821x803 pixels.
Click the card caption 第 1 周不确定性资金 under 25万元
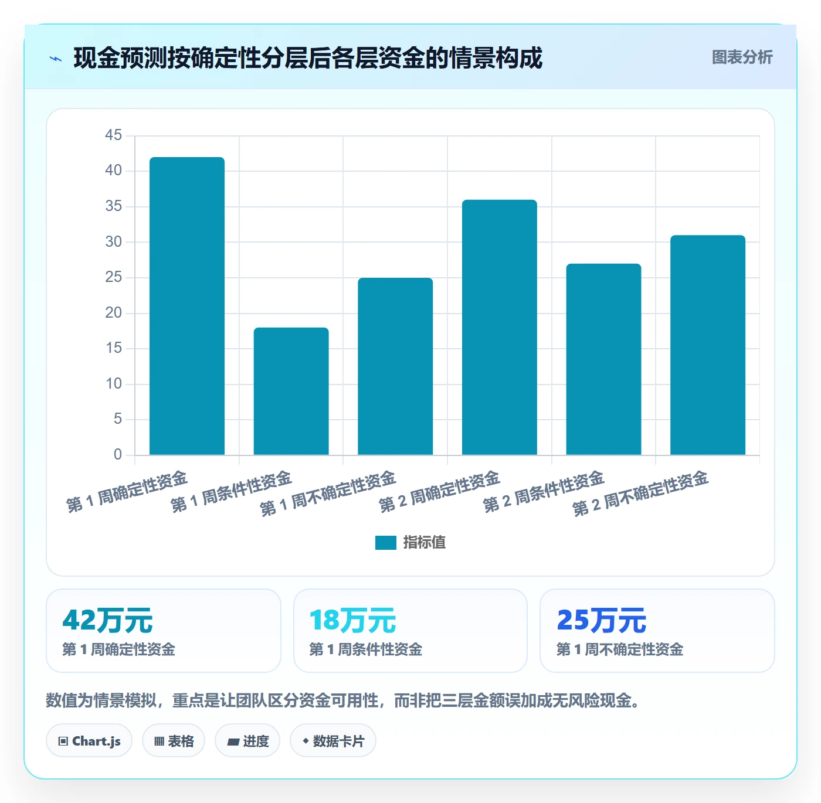pyautogui.click(x=620, y=649)
